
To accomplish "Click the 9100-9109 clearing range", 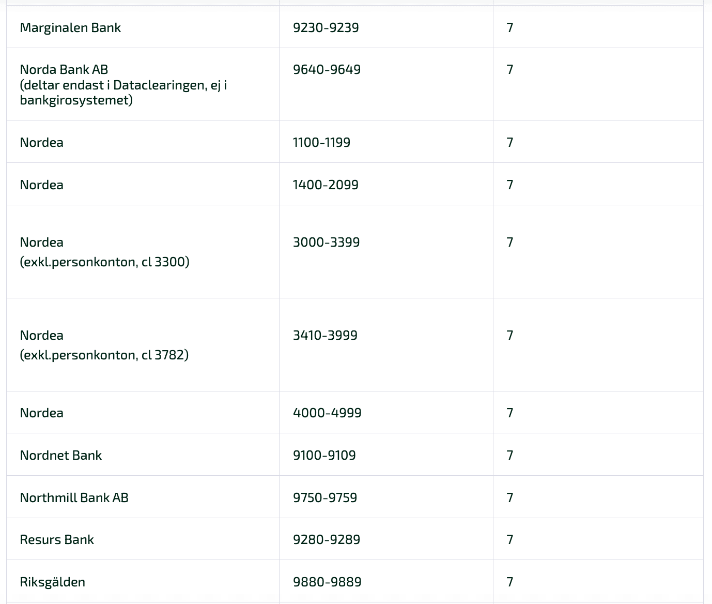I will click(324, 455).
